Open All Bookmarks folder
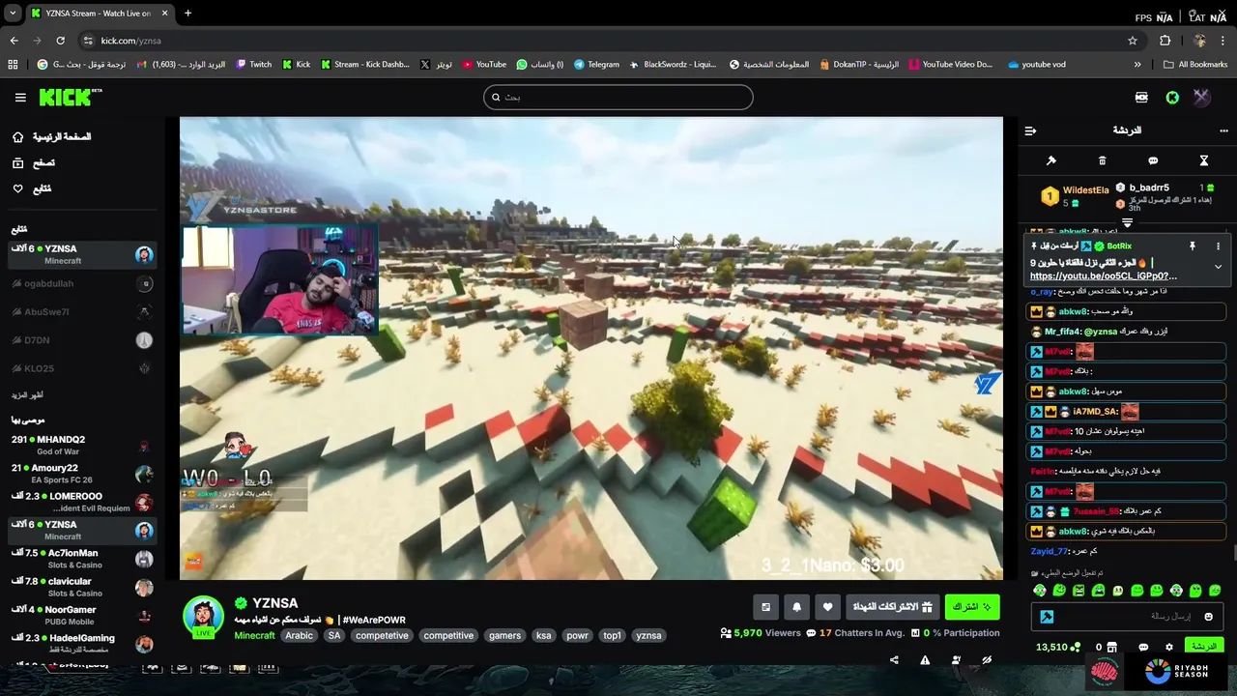 [1195, 65]
